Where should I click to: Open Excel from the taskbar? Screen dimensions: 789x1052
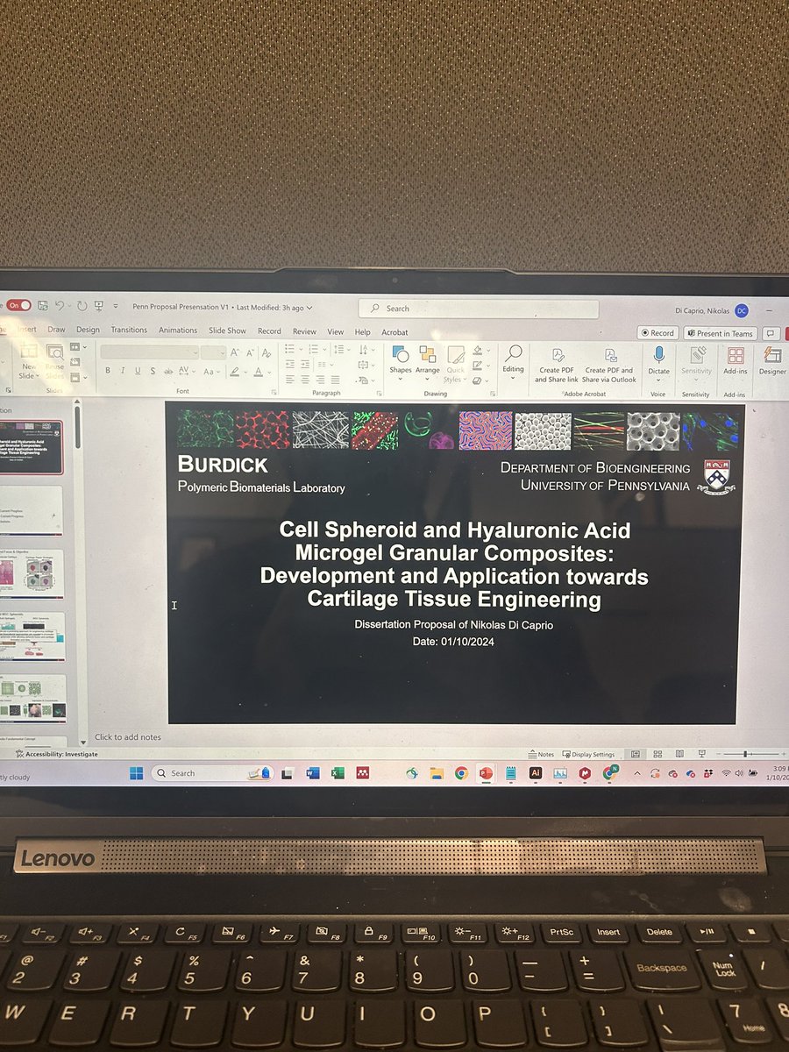(338, 774)
